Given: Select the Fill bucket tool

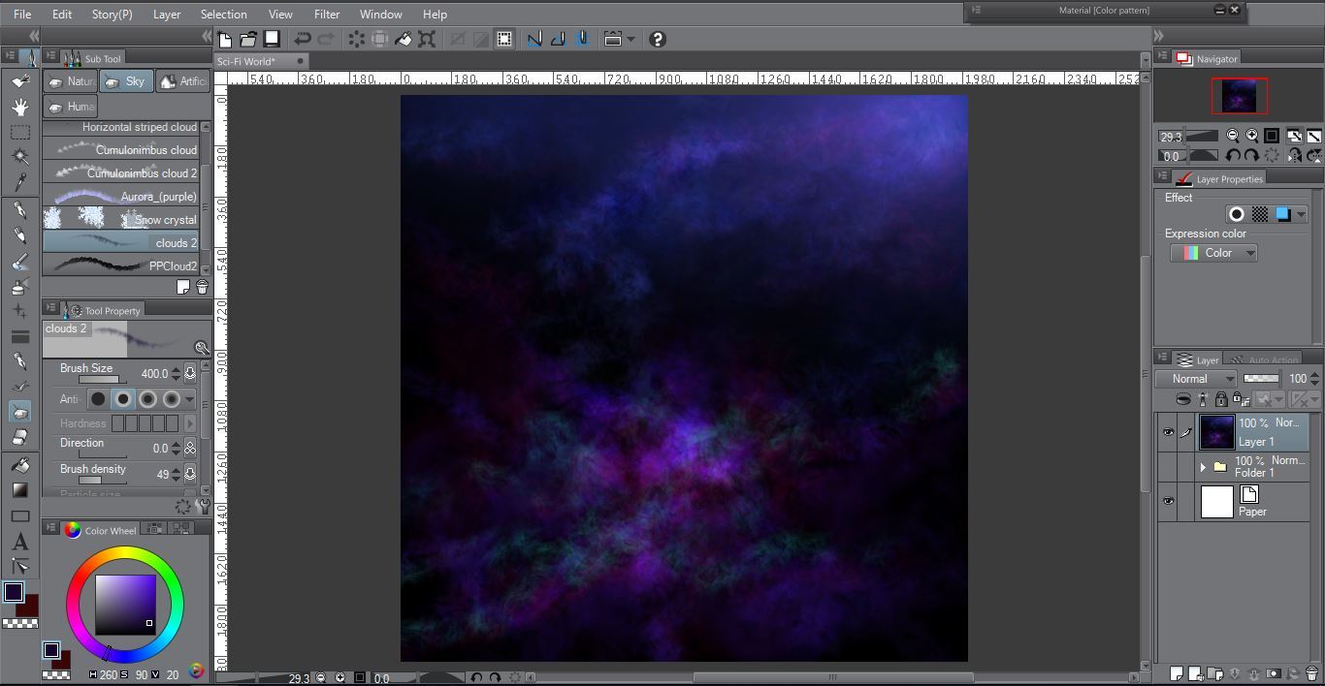Looking at the screenshot, I should click(x=19, y=465).
